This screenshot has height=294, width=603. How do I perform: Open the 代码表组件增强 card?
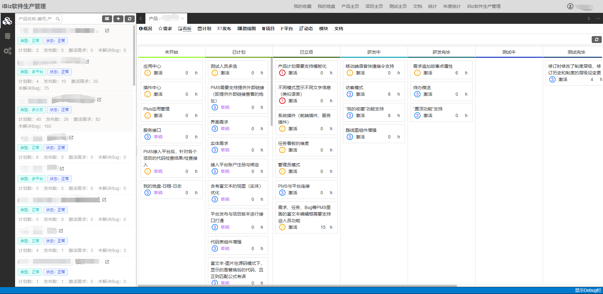(x=238, y=245)
